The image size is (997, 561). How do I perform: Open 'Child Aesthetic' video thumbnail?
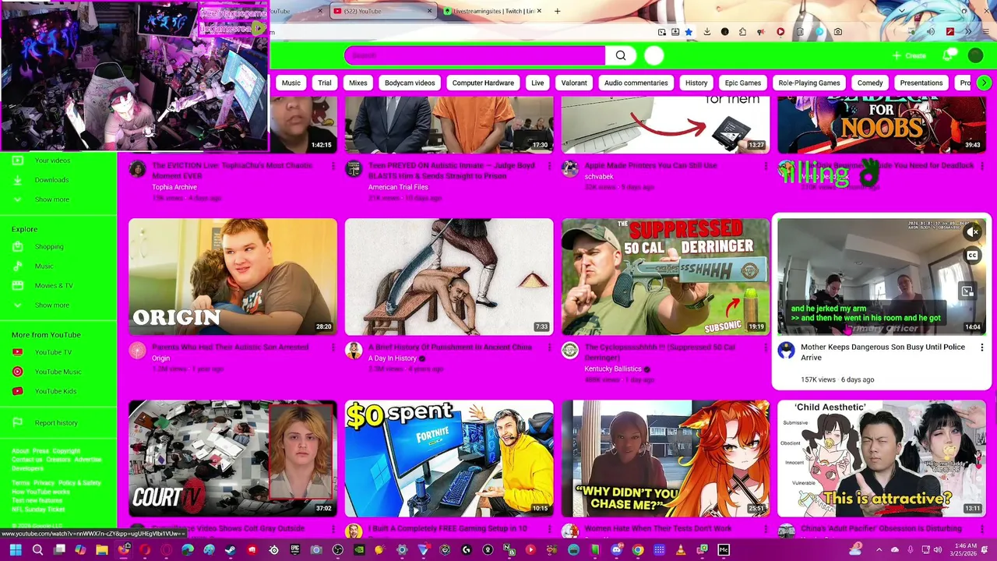(x=882, y=458)
